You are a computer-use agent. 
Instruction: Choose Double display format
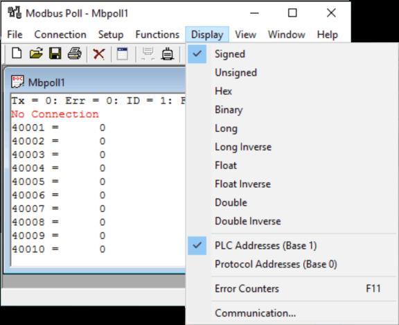[x=292, y=202]
